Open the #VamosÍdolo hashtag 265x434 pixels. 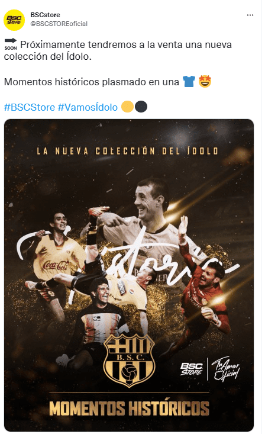tap(88, 107)
